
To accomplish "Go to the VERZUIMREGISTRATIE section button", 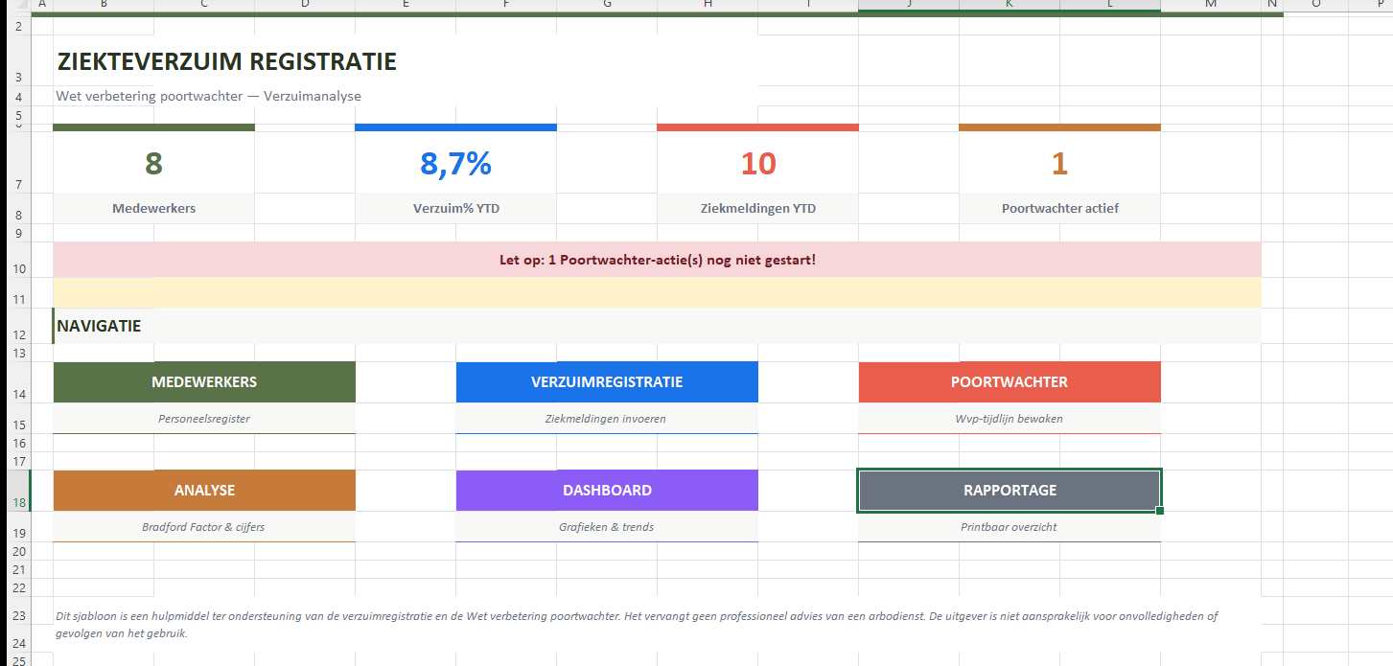I will click(x=607, y=382).
